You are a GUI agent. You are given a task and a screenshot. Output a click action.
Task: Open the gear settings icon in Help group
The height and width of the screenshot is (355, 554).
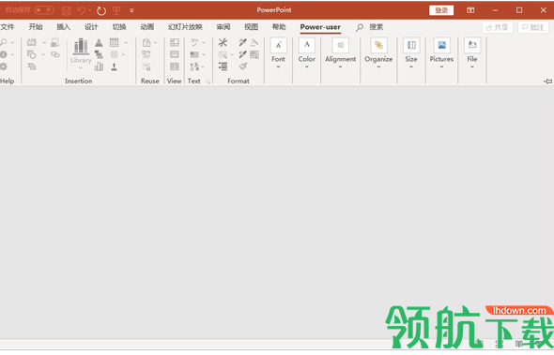click(x=4, y=67)
